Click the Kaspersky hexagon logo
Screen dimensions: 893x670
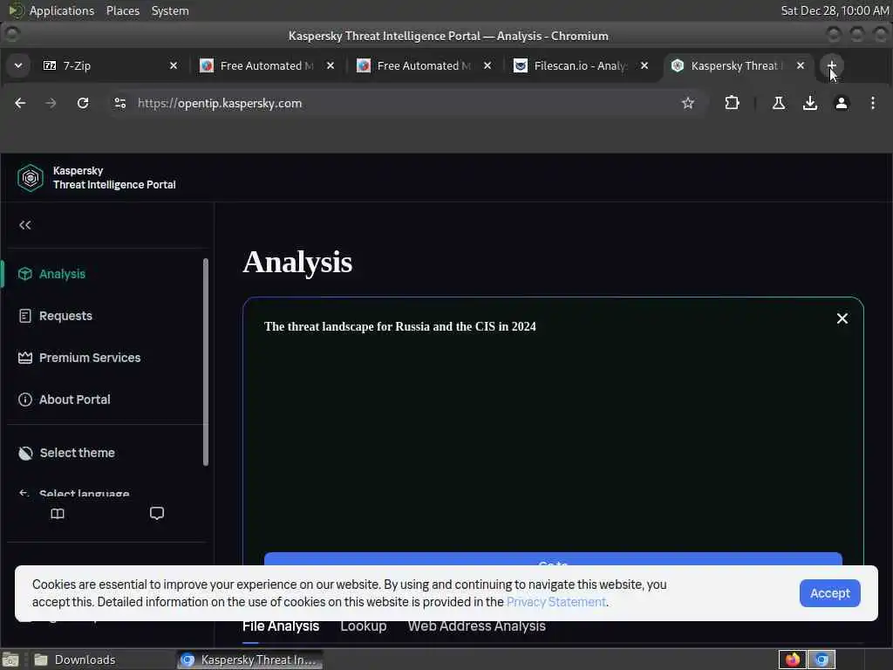click(x=31, y=178)
